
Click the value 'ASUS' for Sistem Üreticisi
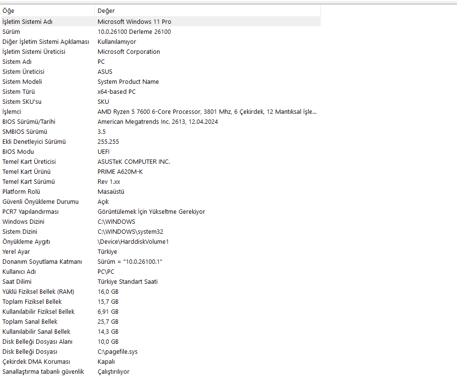(105, 72)
